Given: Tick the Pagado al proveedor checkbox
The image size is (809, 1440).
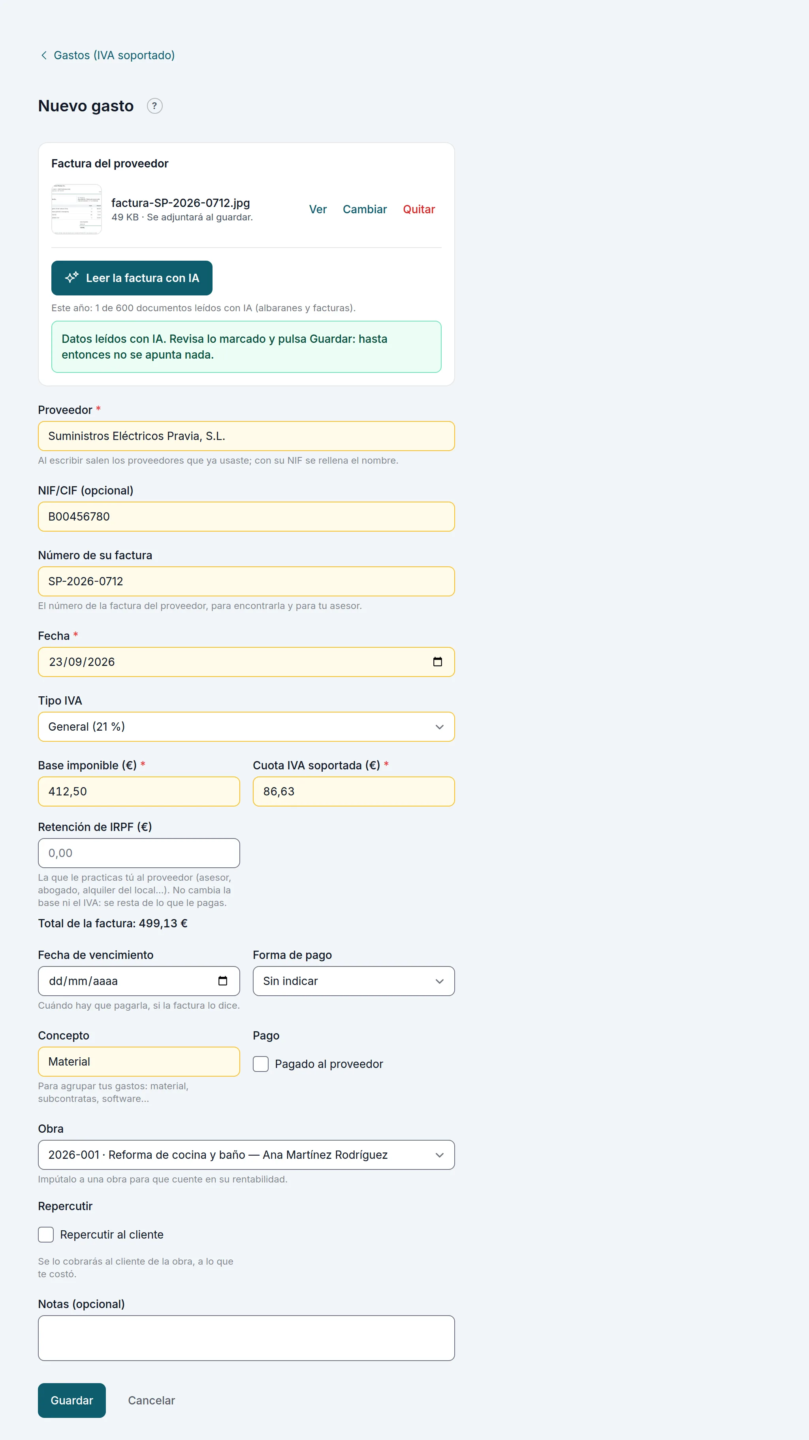Looking at the screenshot, I should click(261, 1064).
